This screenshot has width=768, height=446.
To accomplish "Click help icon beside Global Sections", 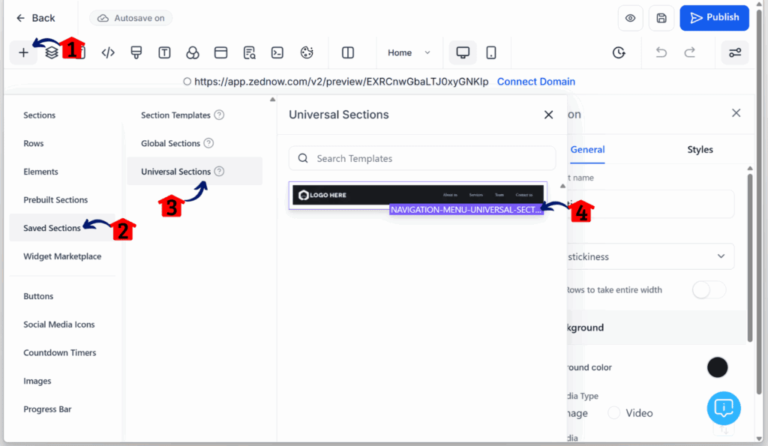I will [208, 143].
